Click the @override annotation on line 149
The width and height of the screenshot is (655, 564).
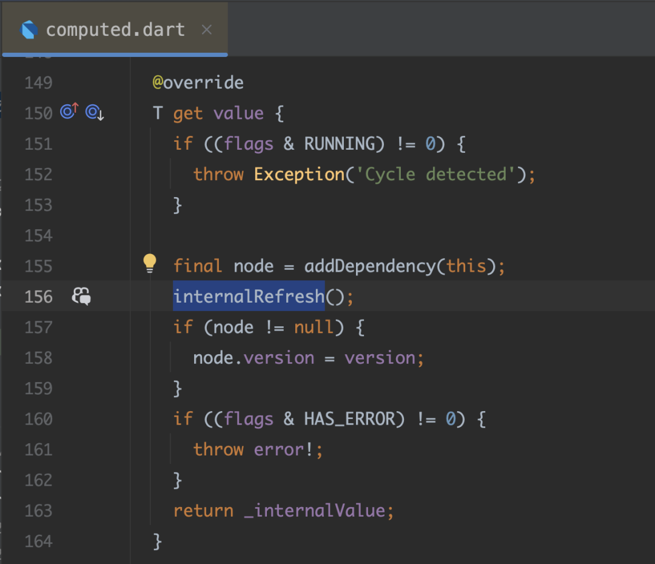[x=198, y=82]
